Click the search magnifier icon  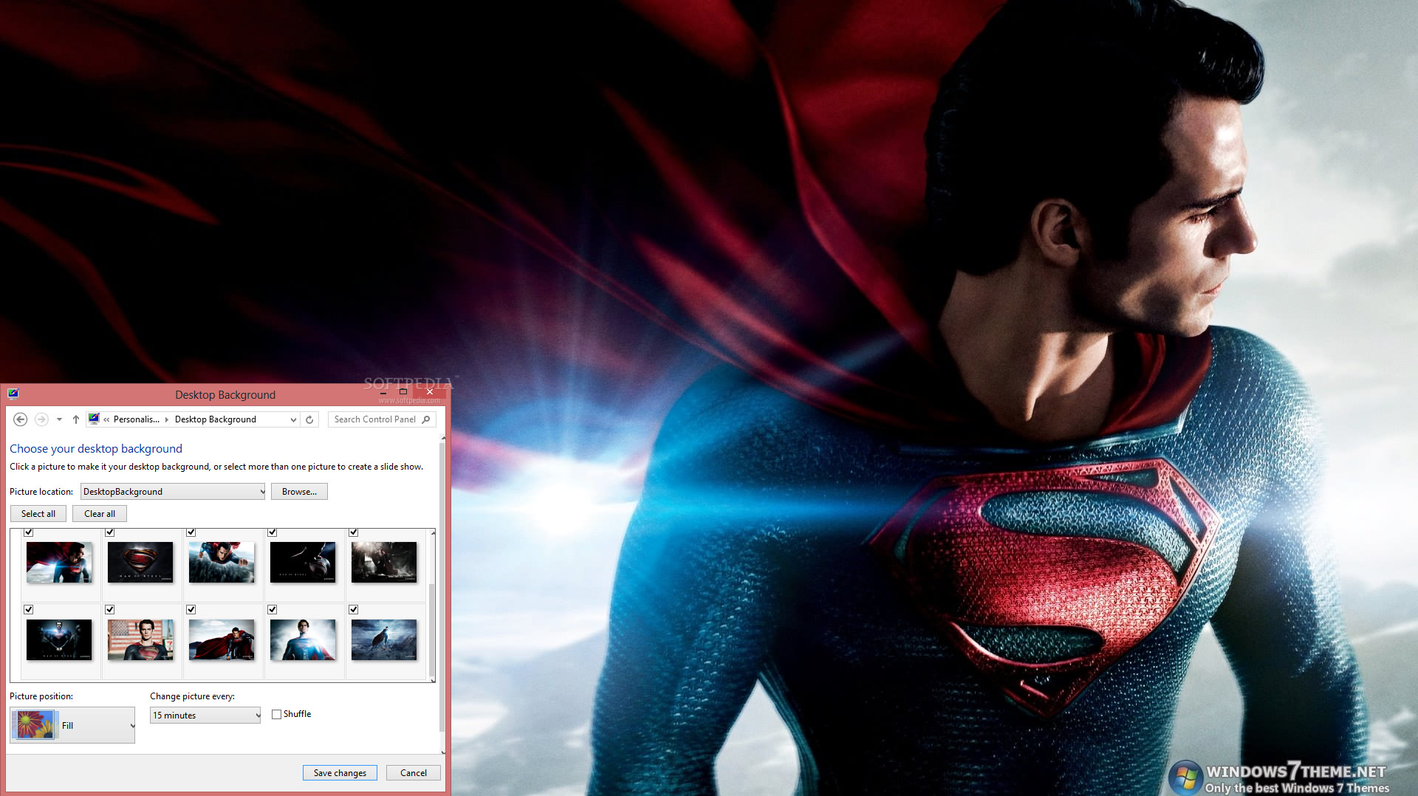pyautogui.click(x=426, y=419)
